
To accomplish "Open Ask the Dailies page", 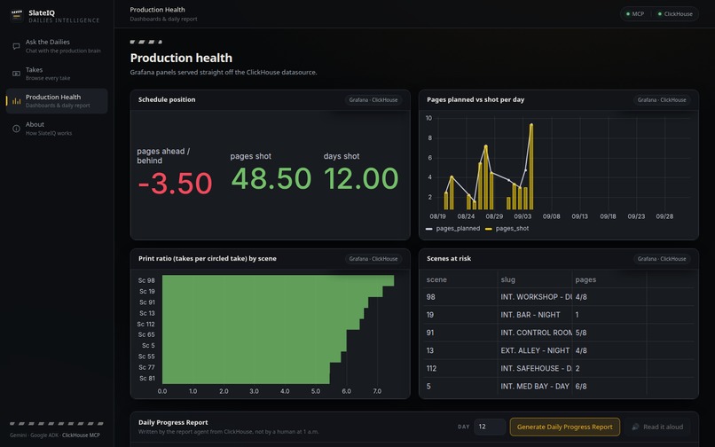I will point(57,46).
